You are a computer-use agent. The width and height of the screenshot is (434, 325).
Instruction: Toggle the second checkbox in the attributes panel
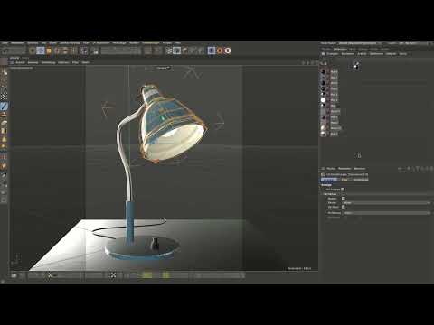[x=344, y=199]
